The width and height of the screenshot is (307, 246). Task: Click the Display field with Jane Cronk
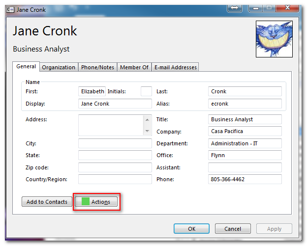point(115,104)
